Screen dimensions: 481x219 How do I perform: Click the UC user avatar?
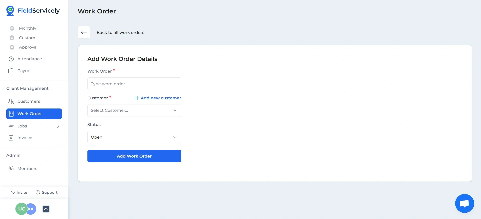point(21,209)
